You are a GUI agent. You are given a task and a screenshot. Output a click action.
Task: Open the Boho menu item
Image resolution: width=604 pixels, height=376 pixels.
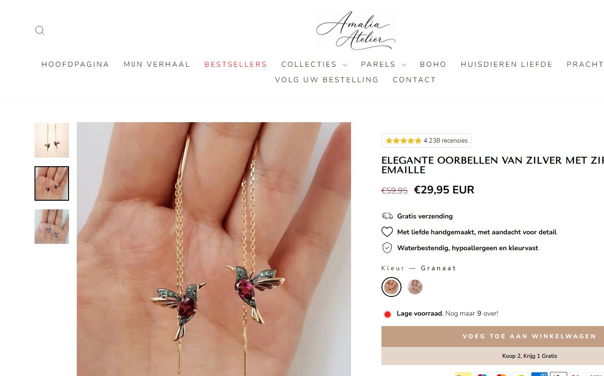[433, 64]
